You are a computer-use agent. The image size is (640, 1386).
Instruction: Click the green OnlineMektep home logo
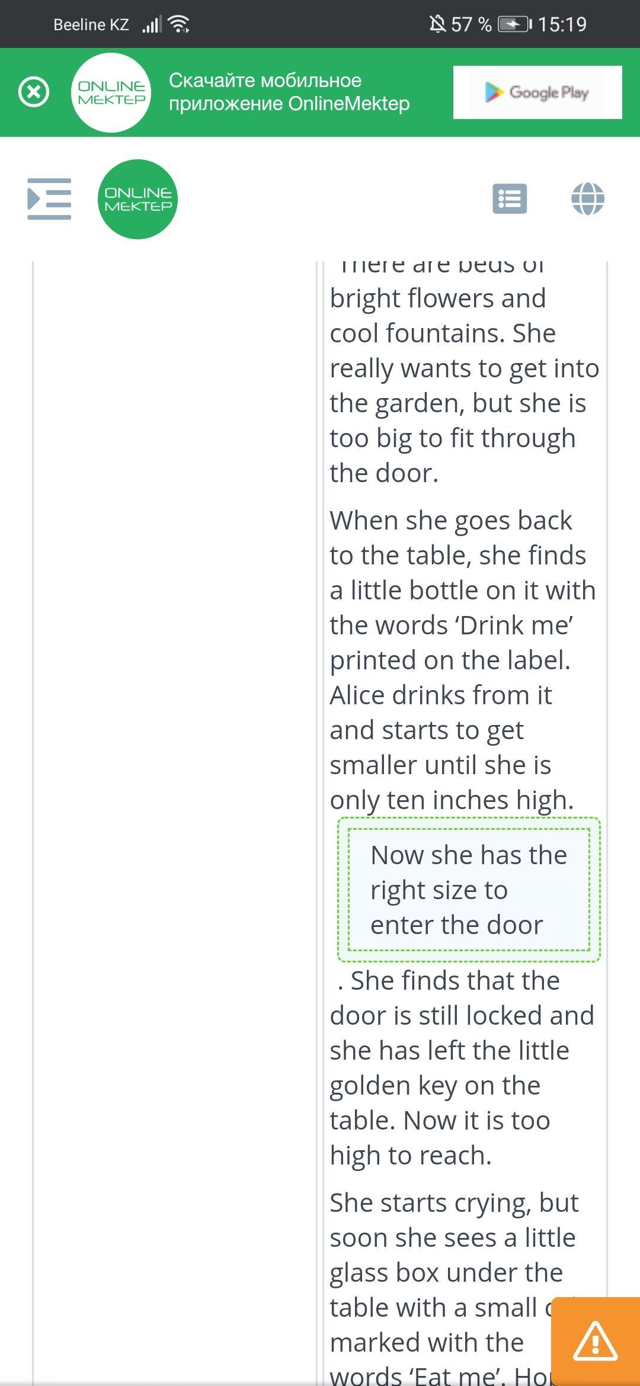137,199
